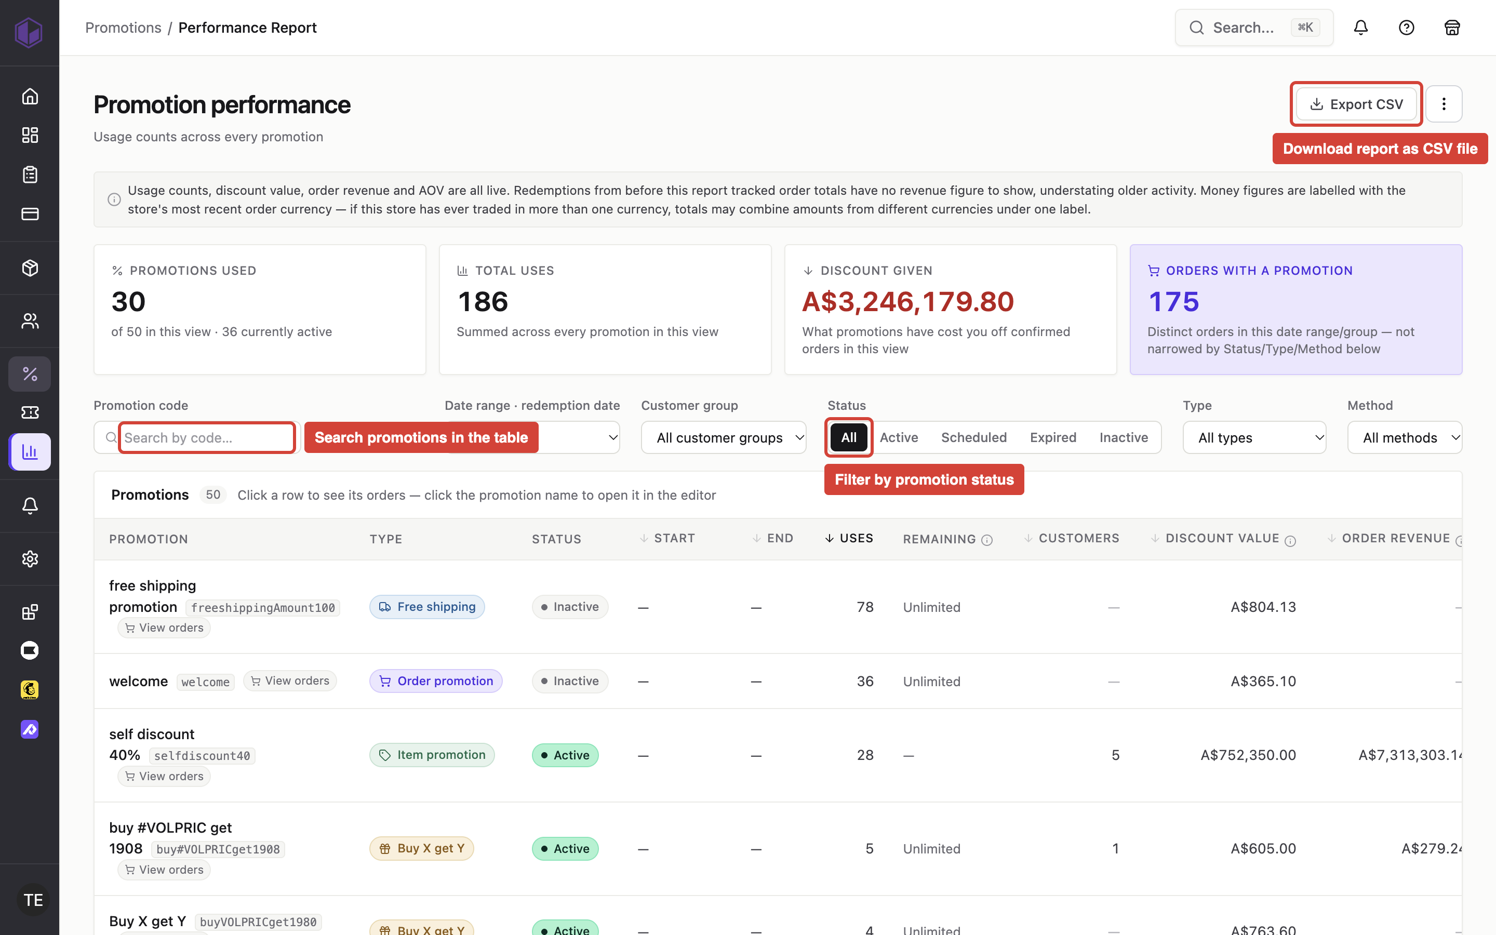Open the orders clipboard icon in sidebar

point(30,175)
